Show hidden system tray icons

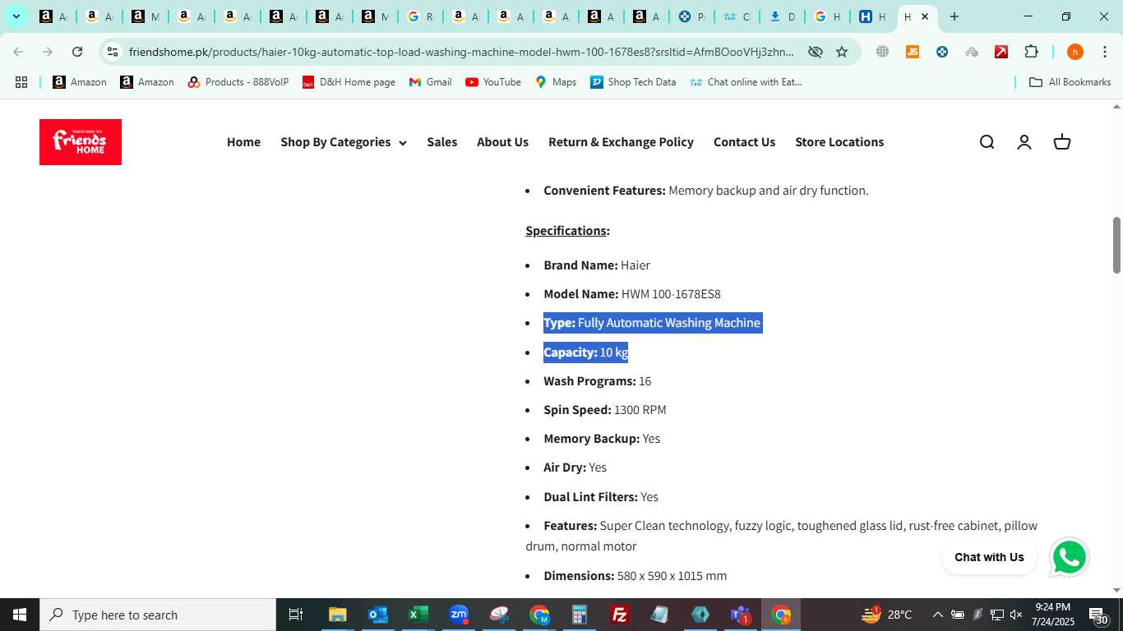(937, 615)
